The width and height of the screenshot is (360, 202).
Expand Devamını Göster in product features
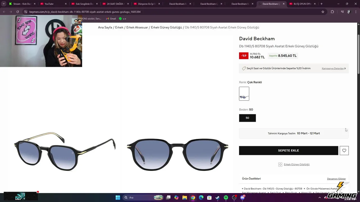point(336,179)
